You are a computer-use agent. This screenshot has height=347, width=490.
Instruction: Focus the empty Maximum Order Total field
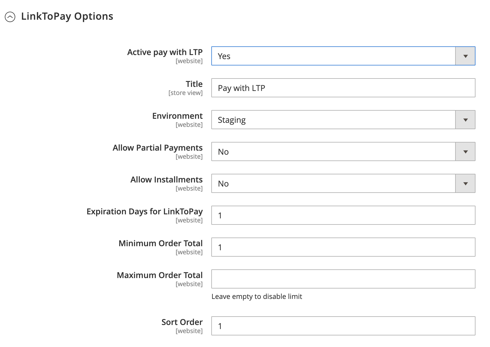[x=343, y=279]
